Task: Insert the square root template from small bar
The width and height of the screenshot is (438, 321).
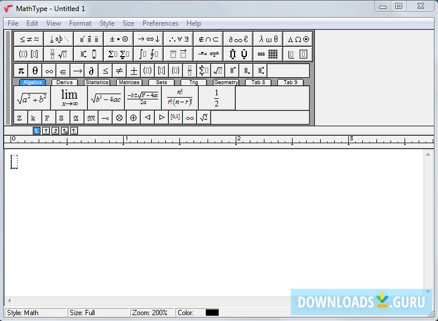Action: [218, 71]
